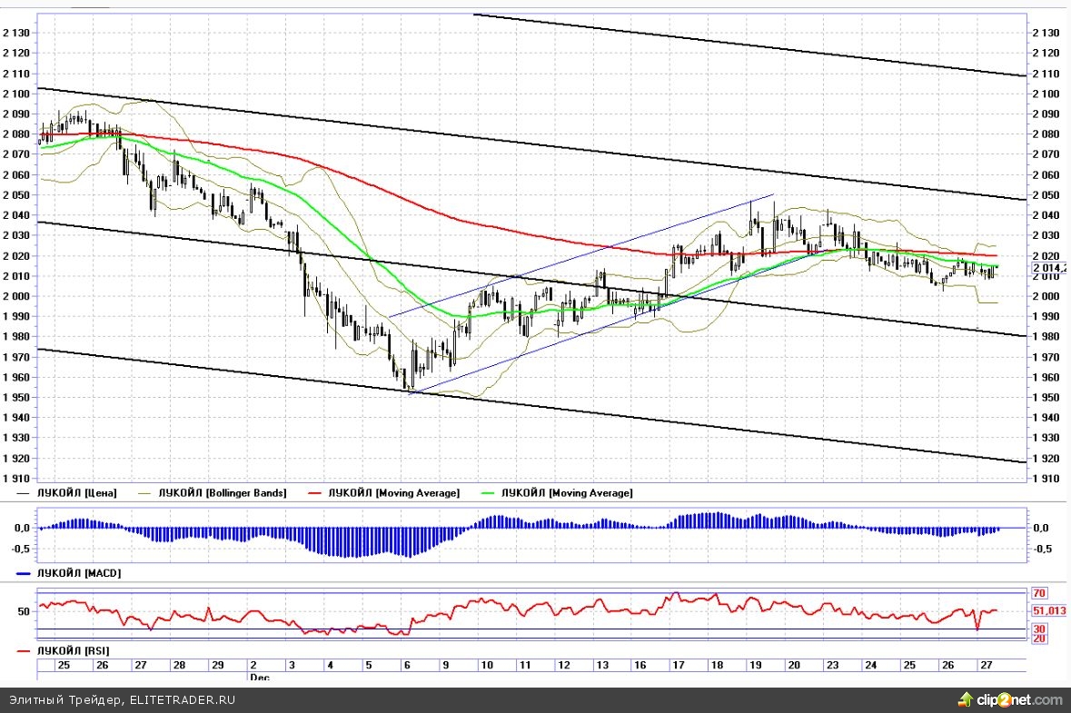This screenshot has height=713, width=1071.
Task: Click the clip2net.com logo
Action: point(1018,699)
